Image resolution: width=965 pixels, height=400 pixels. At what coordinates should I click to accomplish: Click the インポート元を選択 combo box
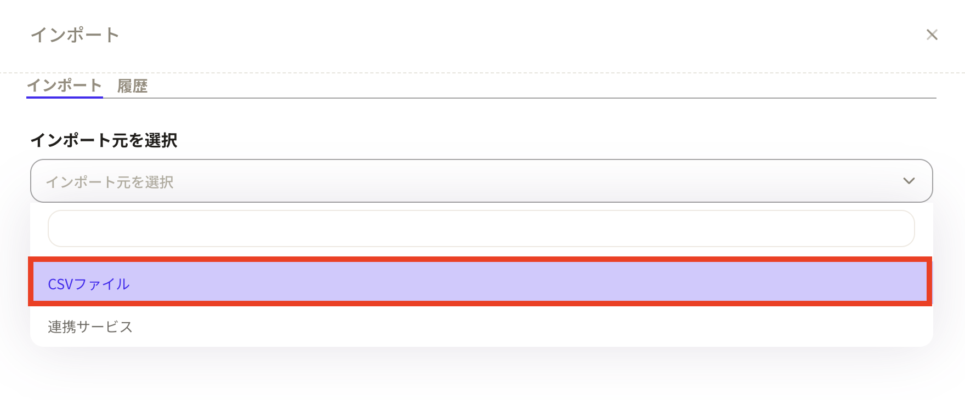click(481, 181)
